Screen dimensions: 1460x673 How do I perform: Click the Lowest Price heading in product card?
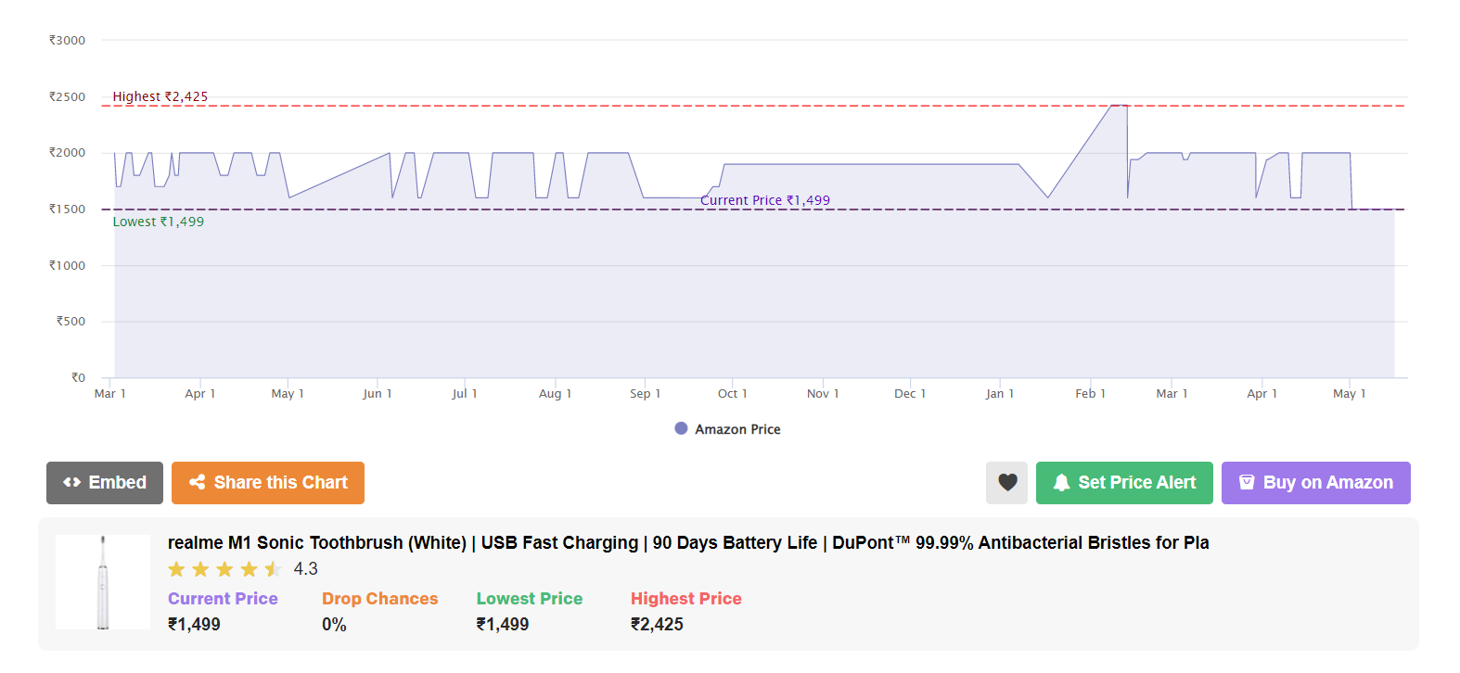(x=529, y=599)
